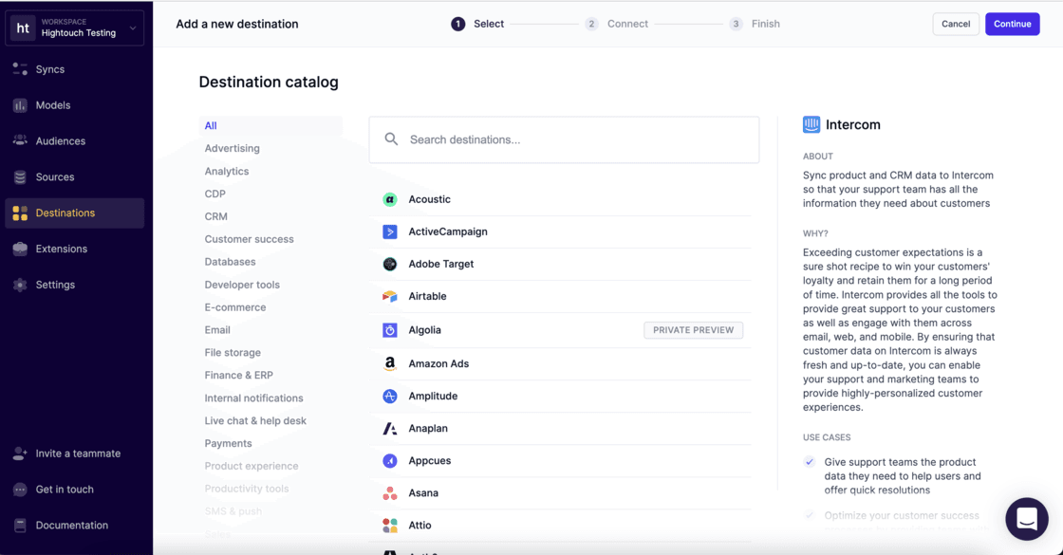Switch to the E-commerce category
The width and height of the screenshot is (1063, 555).
pyautogui.click(x=235, y=306)
